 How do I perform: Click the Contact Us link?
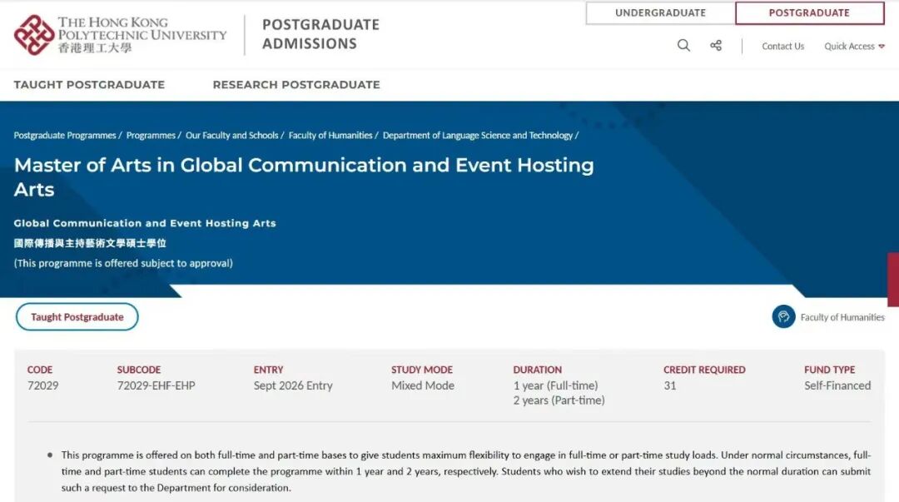point(782,47)
